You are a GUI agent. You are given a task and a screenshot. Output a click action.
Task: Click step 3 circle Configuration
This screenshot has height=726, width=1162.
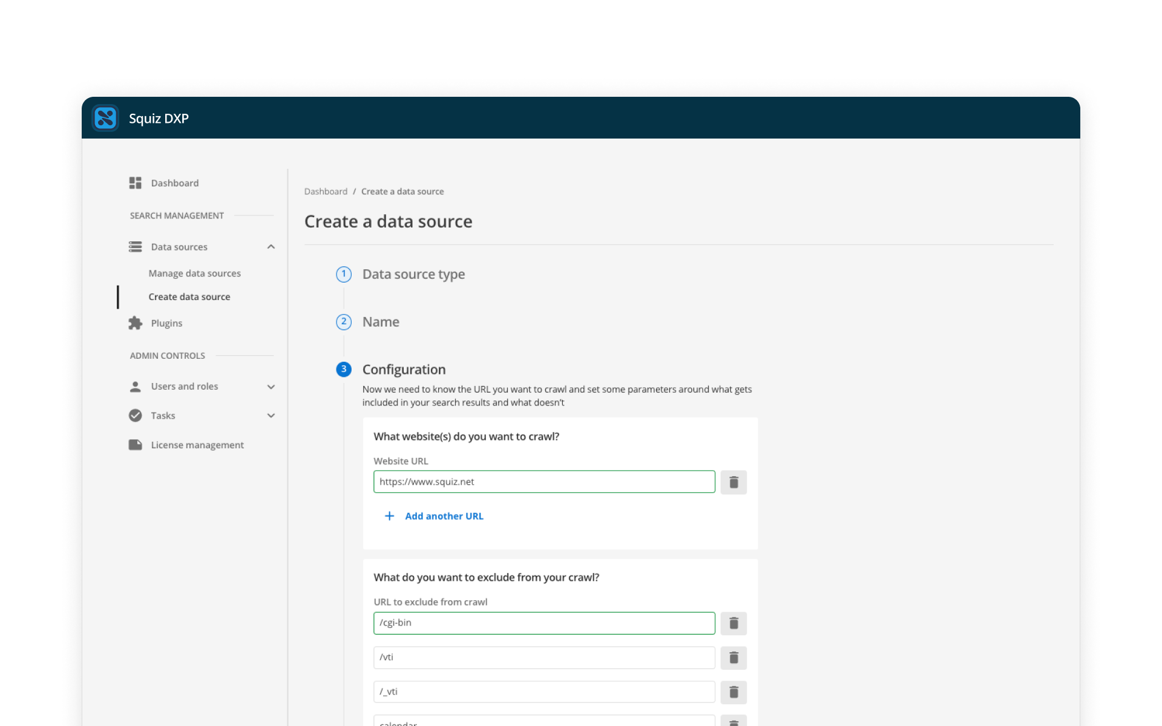(344, 369)
